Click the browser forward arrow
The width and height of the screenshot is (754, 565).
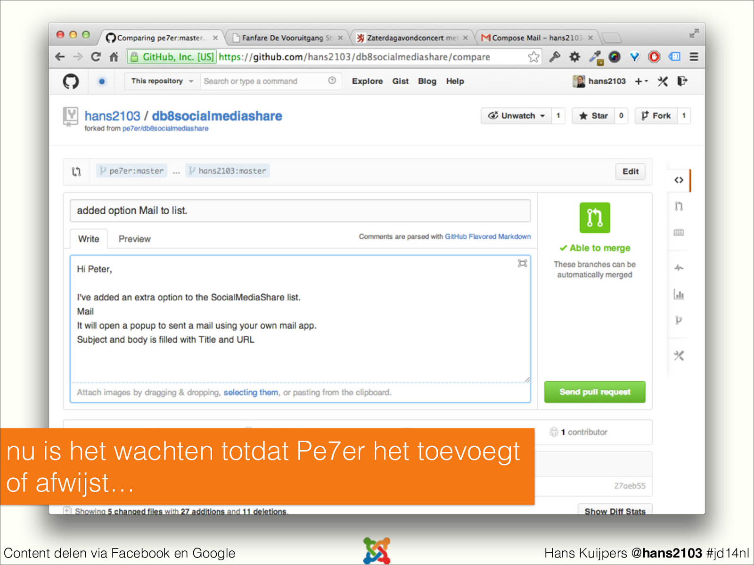(x=78, y=57)
